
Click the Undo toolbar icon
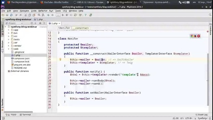[x=16, y=15]
